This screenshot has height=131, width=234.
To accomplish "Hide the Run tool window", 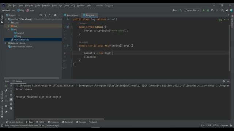I will [228, 81].
